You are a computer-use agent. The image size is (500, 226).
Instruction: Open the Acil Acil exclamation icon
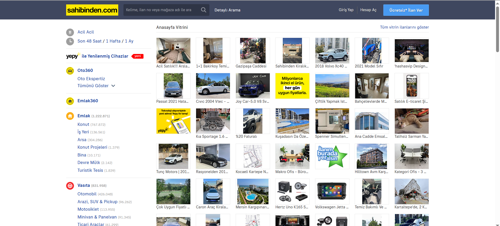[x=70, y=32]
